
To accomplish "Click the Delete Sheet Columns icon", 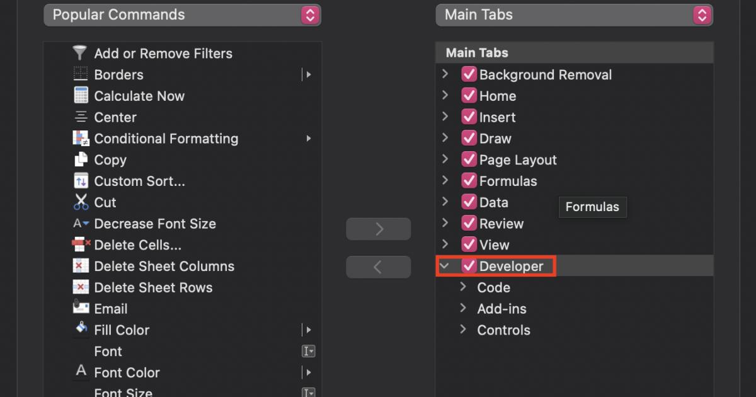I will 80,266.
